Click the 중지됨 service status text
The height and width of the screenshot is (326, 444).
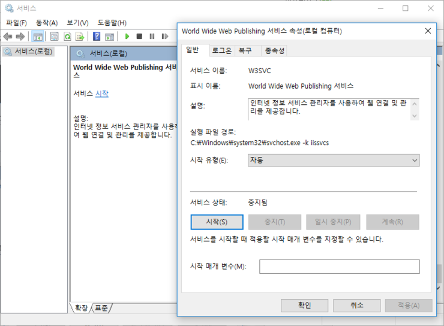click(257, 203)
